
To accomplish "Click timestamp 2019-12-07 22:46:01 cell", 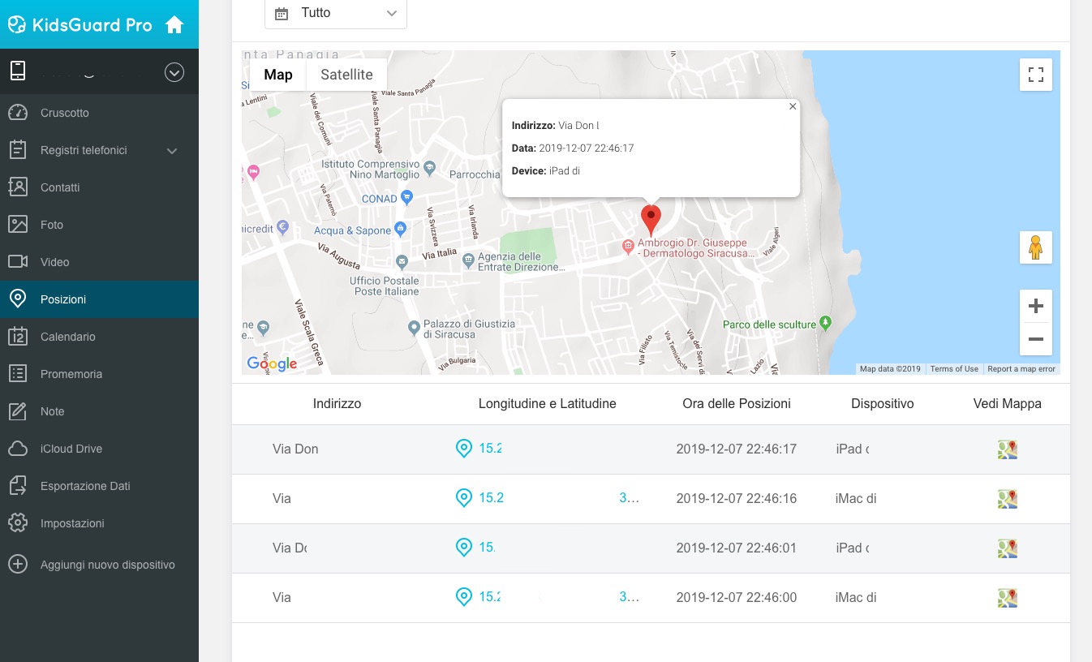I will (737, 548).
